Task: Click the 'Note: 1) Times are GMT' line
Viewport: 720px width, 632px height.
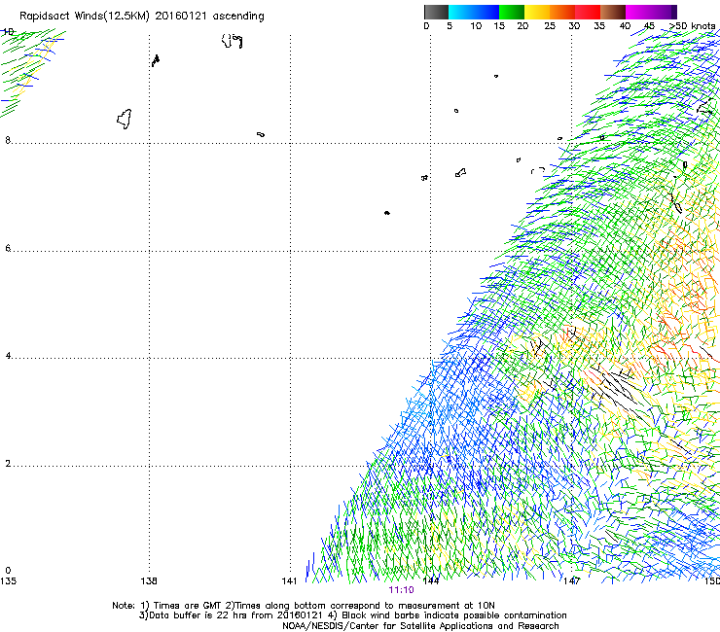Action: (167, 606)
